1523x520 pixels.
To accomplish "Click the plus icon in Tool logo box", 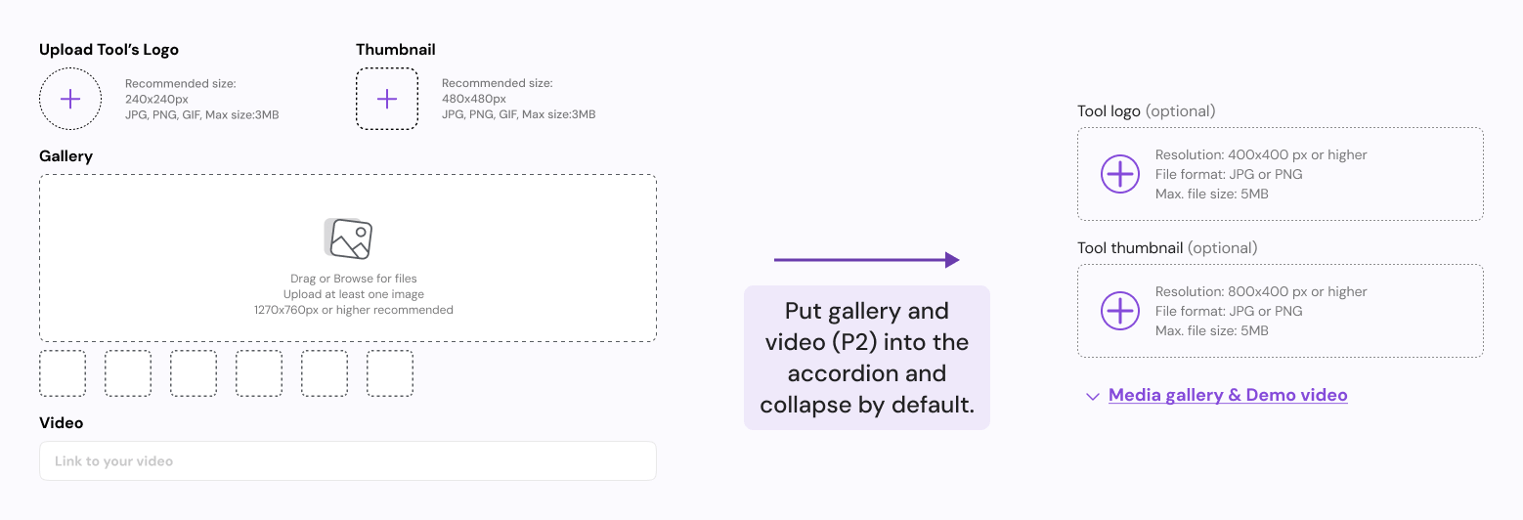I will tap(1119, 174).
